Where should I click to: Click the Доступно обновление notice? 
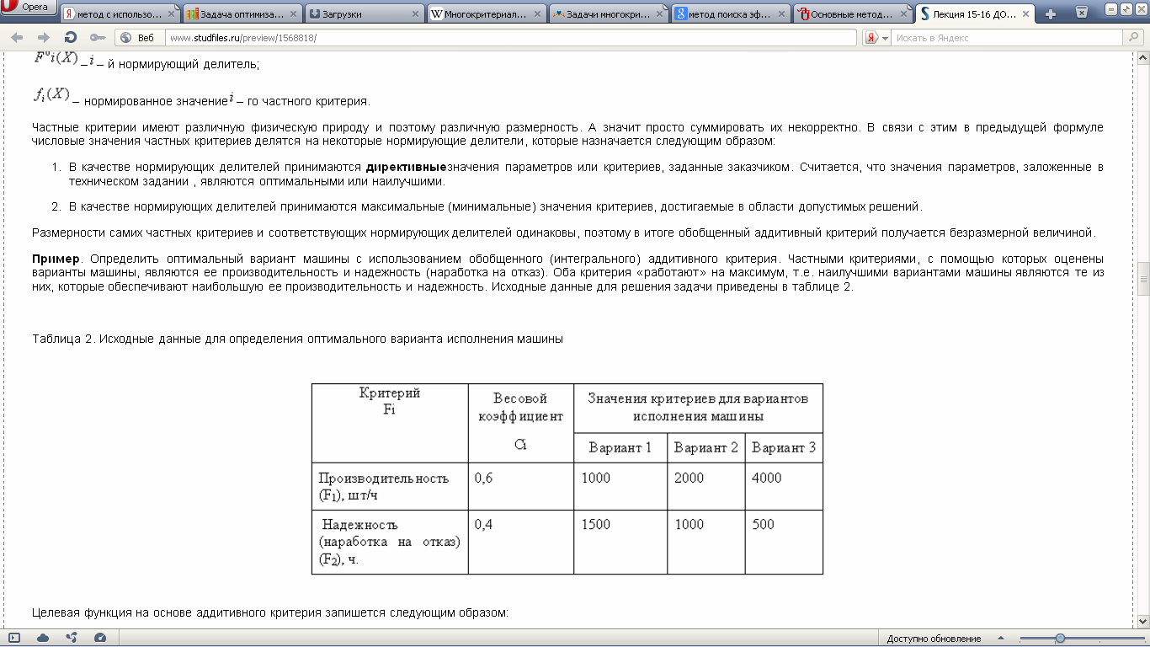click(x=934, y=639)
